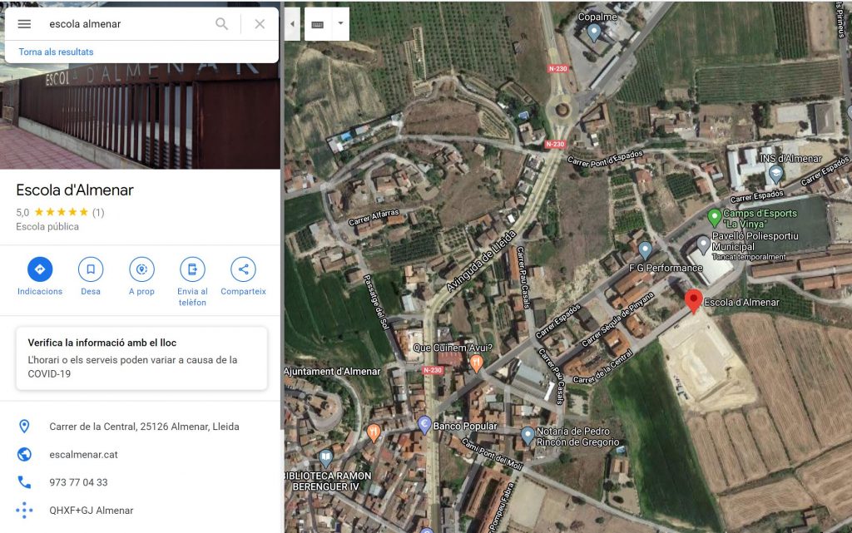Viewport: 852px width, 533px height.
Task: Click the search magnifier icon
Action: 221,24
